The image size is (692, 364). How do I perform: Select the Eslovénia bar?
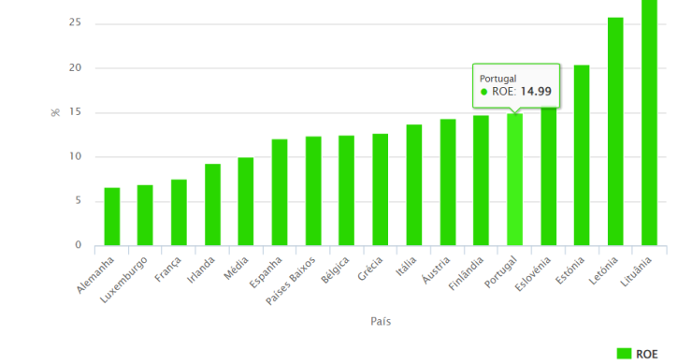point(549,176)
